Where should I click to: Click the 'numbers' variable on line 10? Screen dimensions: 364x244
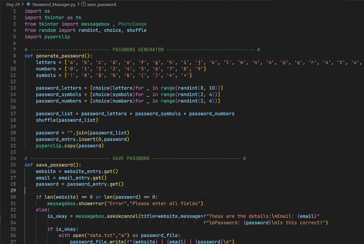coord(46,69)
